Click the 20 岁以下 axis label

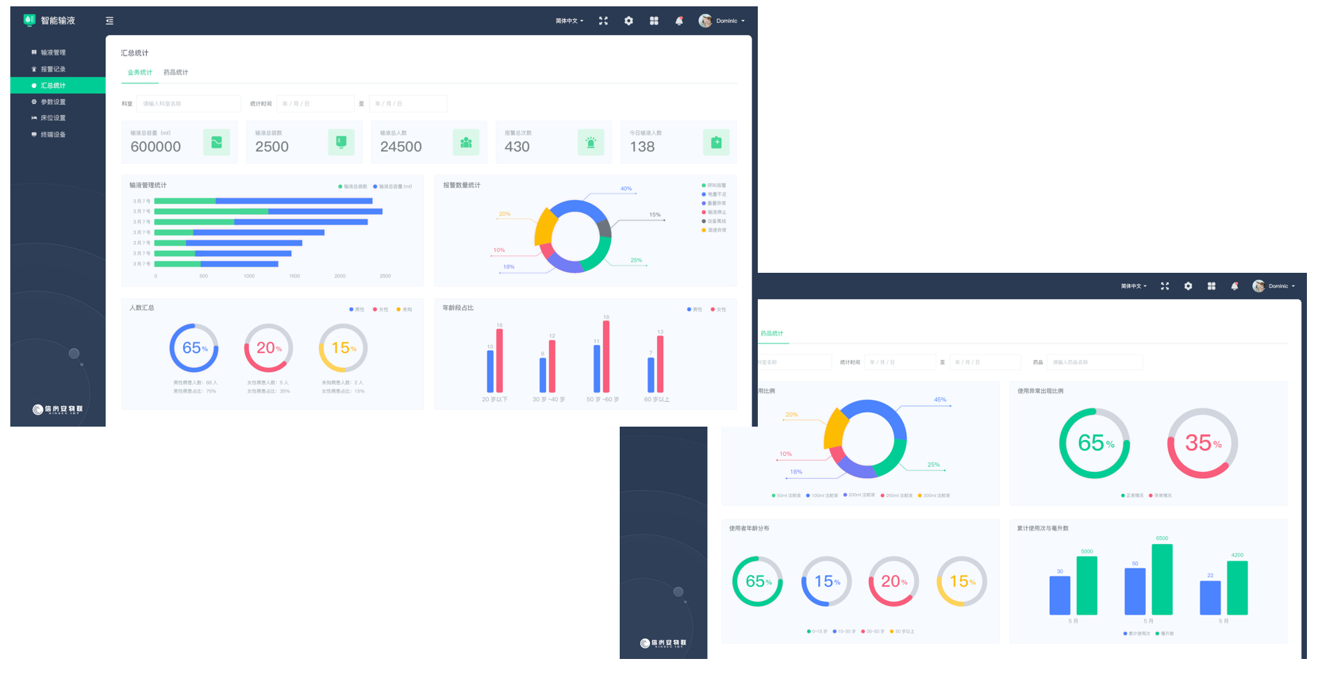coord(494,400)
